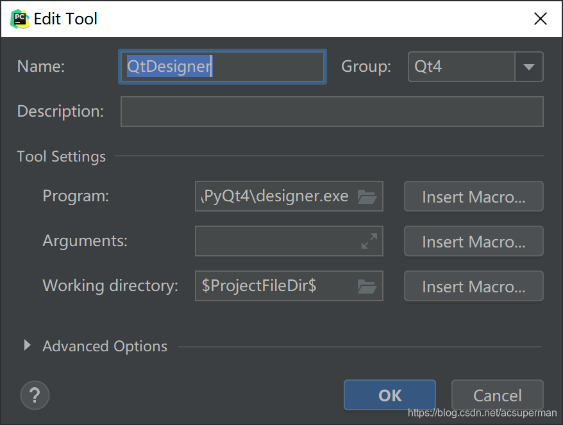The width and height of the screenshot is (563, 425).
Task: Expand the Arguments field with arrows icon
Action: [x=369, y=241]
